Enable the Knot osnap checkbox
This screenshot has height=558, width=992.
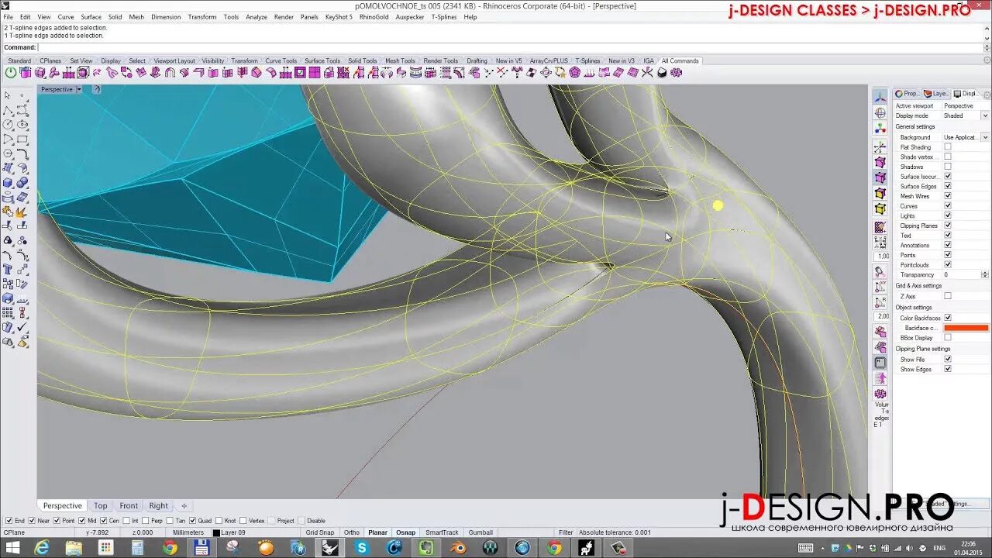219,521
